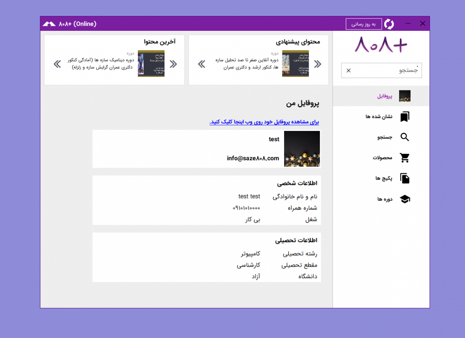Click the magnifying glass search icon
Image resolution: width=465 pixels, height=338 pixels.
coord(405,137)
